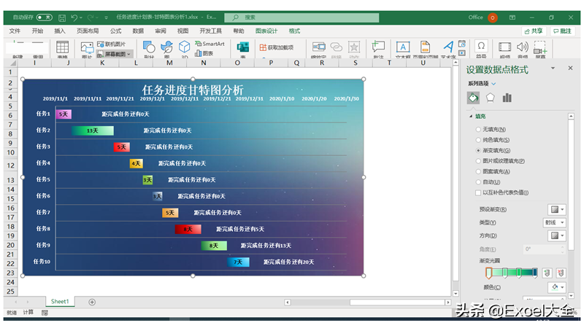Open the 颜色 color picker dropdown

click(x=557, y=287)
